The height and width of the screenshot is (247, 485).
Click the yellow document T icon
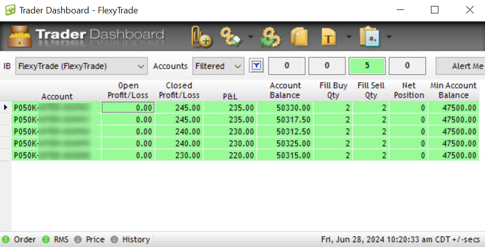coord(328,37)
